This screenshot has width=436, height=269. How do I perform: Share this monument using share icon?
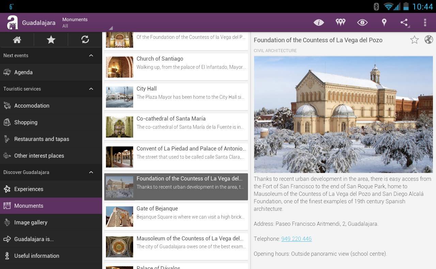pos(404,22)
